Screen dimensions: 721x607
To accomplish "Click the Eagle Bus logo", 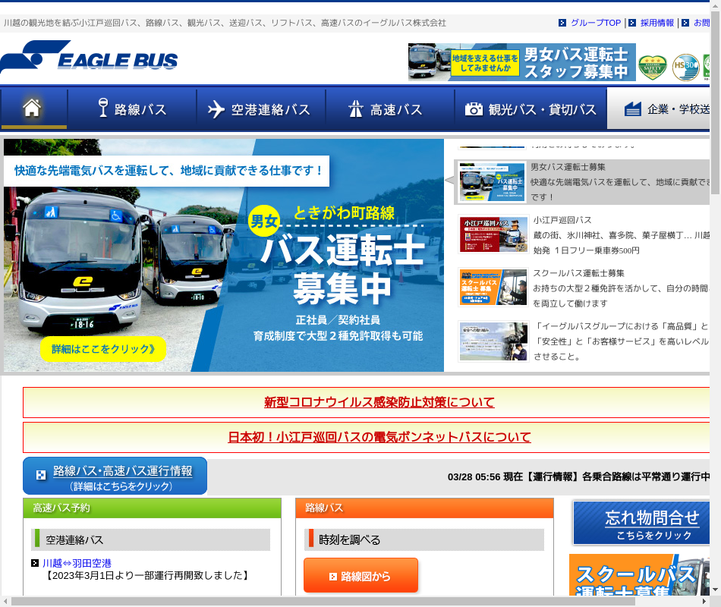I will (x=90, y=58).
